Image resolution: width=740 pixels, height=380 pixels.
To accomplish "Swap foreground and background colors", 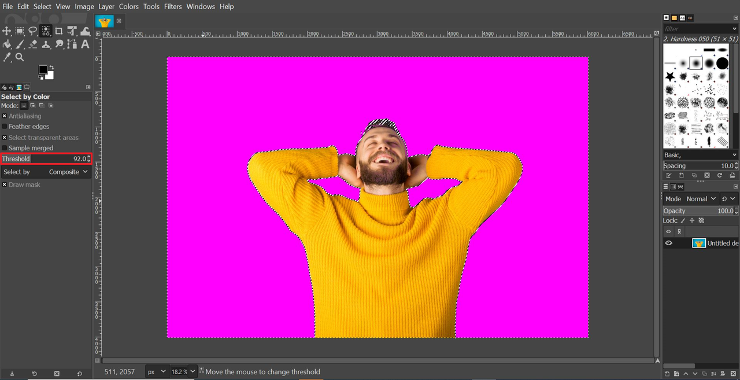I will pyautogui.click(x=52, y=67).
